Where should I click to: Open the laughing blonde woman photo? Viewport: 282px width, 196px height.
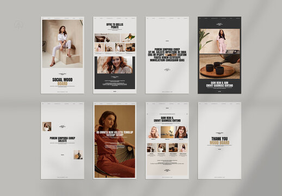click(154, 132)
